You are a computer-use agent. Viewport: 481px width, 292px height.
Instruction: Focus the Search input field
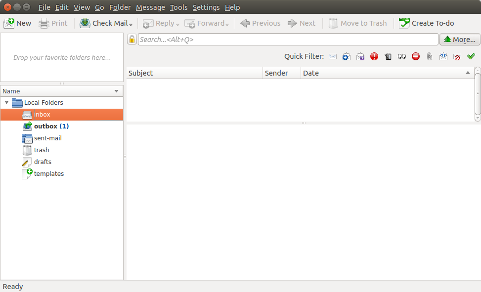coord(288,40)
